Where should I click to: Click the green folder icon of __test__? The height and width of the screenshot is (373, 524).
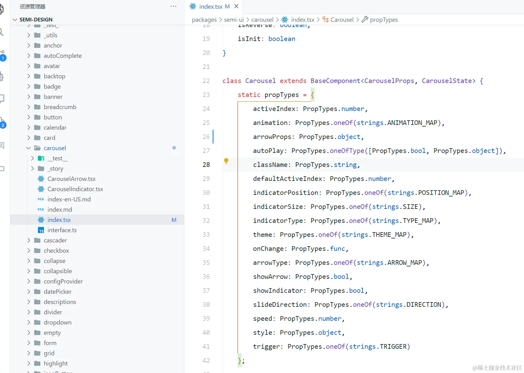pos(41,158)
